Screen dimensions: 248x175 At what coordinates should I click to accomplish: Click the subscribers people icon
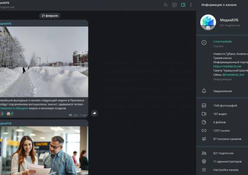point(204,153)
